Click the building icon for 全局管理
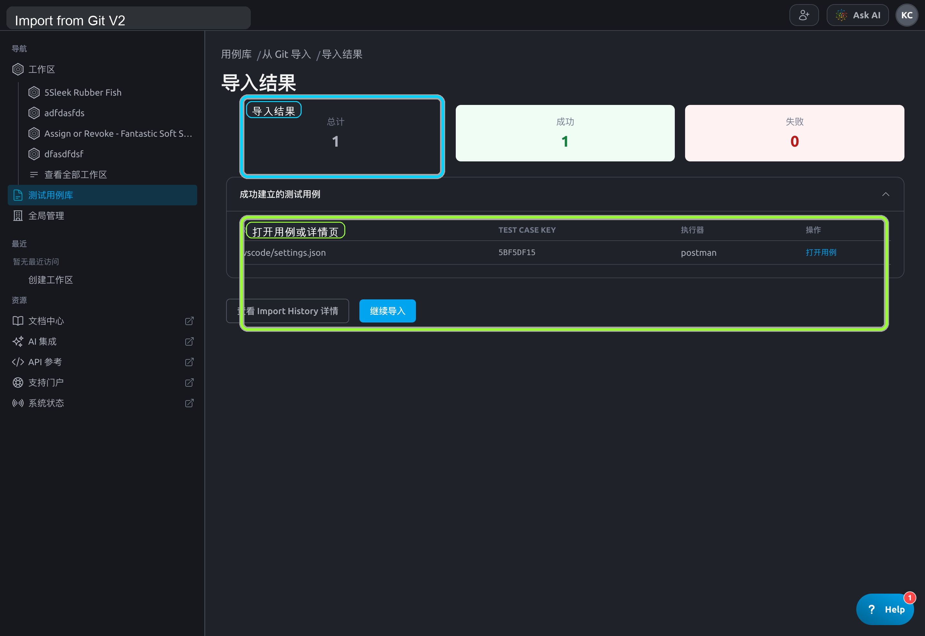925x636 pixels. point(18,216)
